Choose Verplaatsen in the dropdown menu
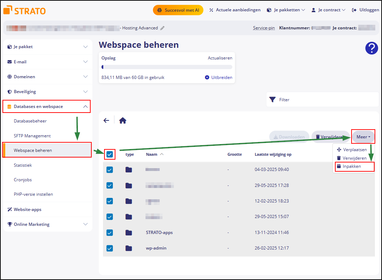Image resolution: width=382 pixels, height=280 pixels. point(354,150)
